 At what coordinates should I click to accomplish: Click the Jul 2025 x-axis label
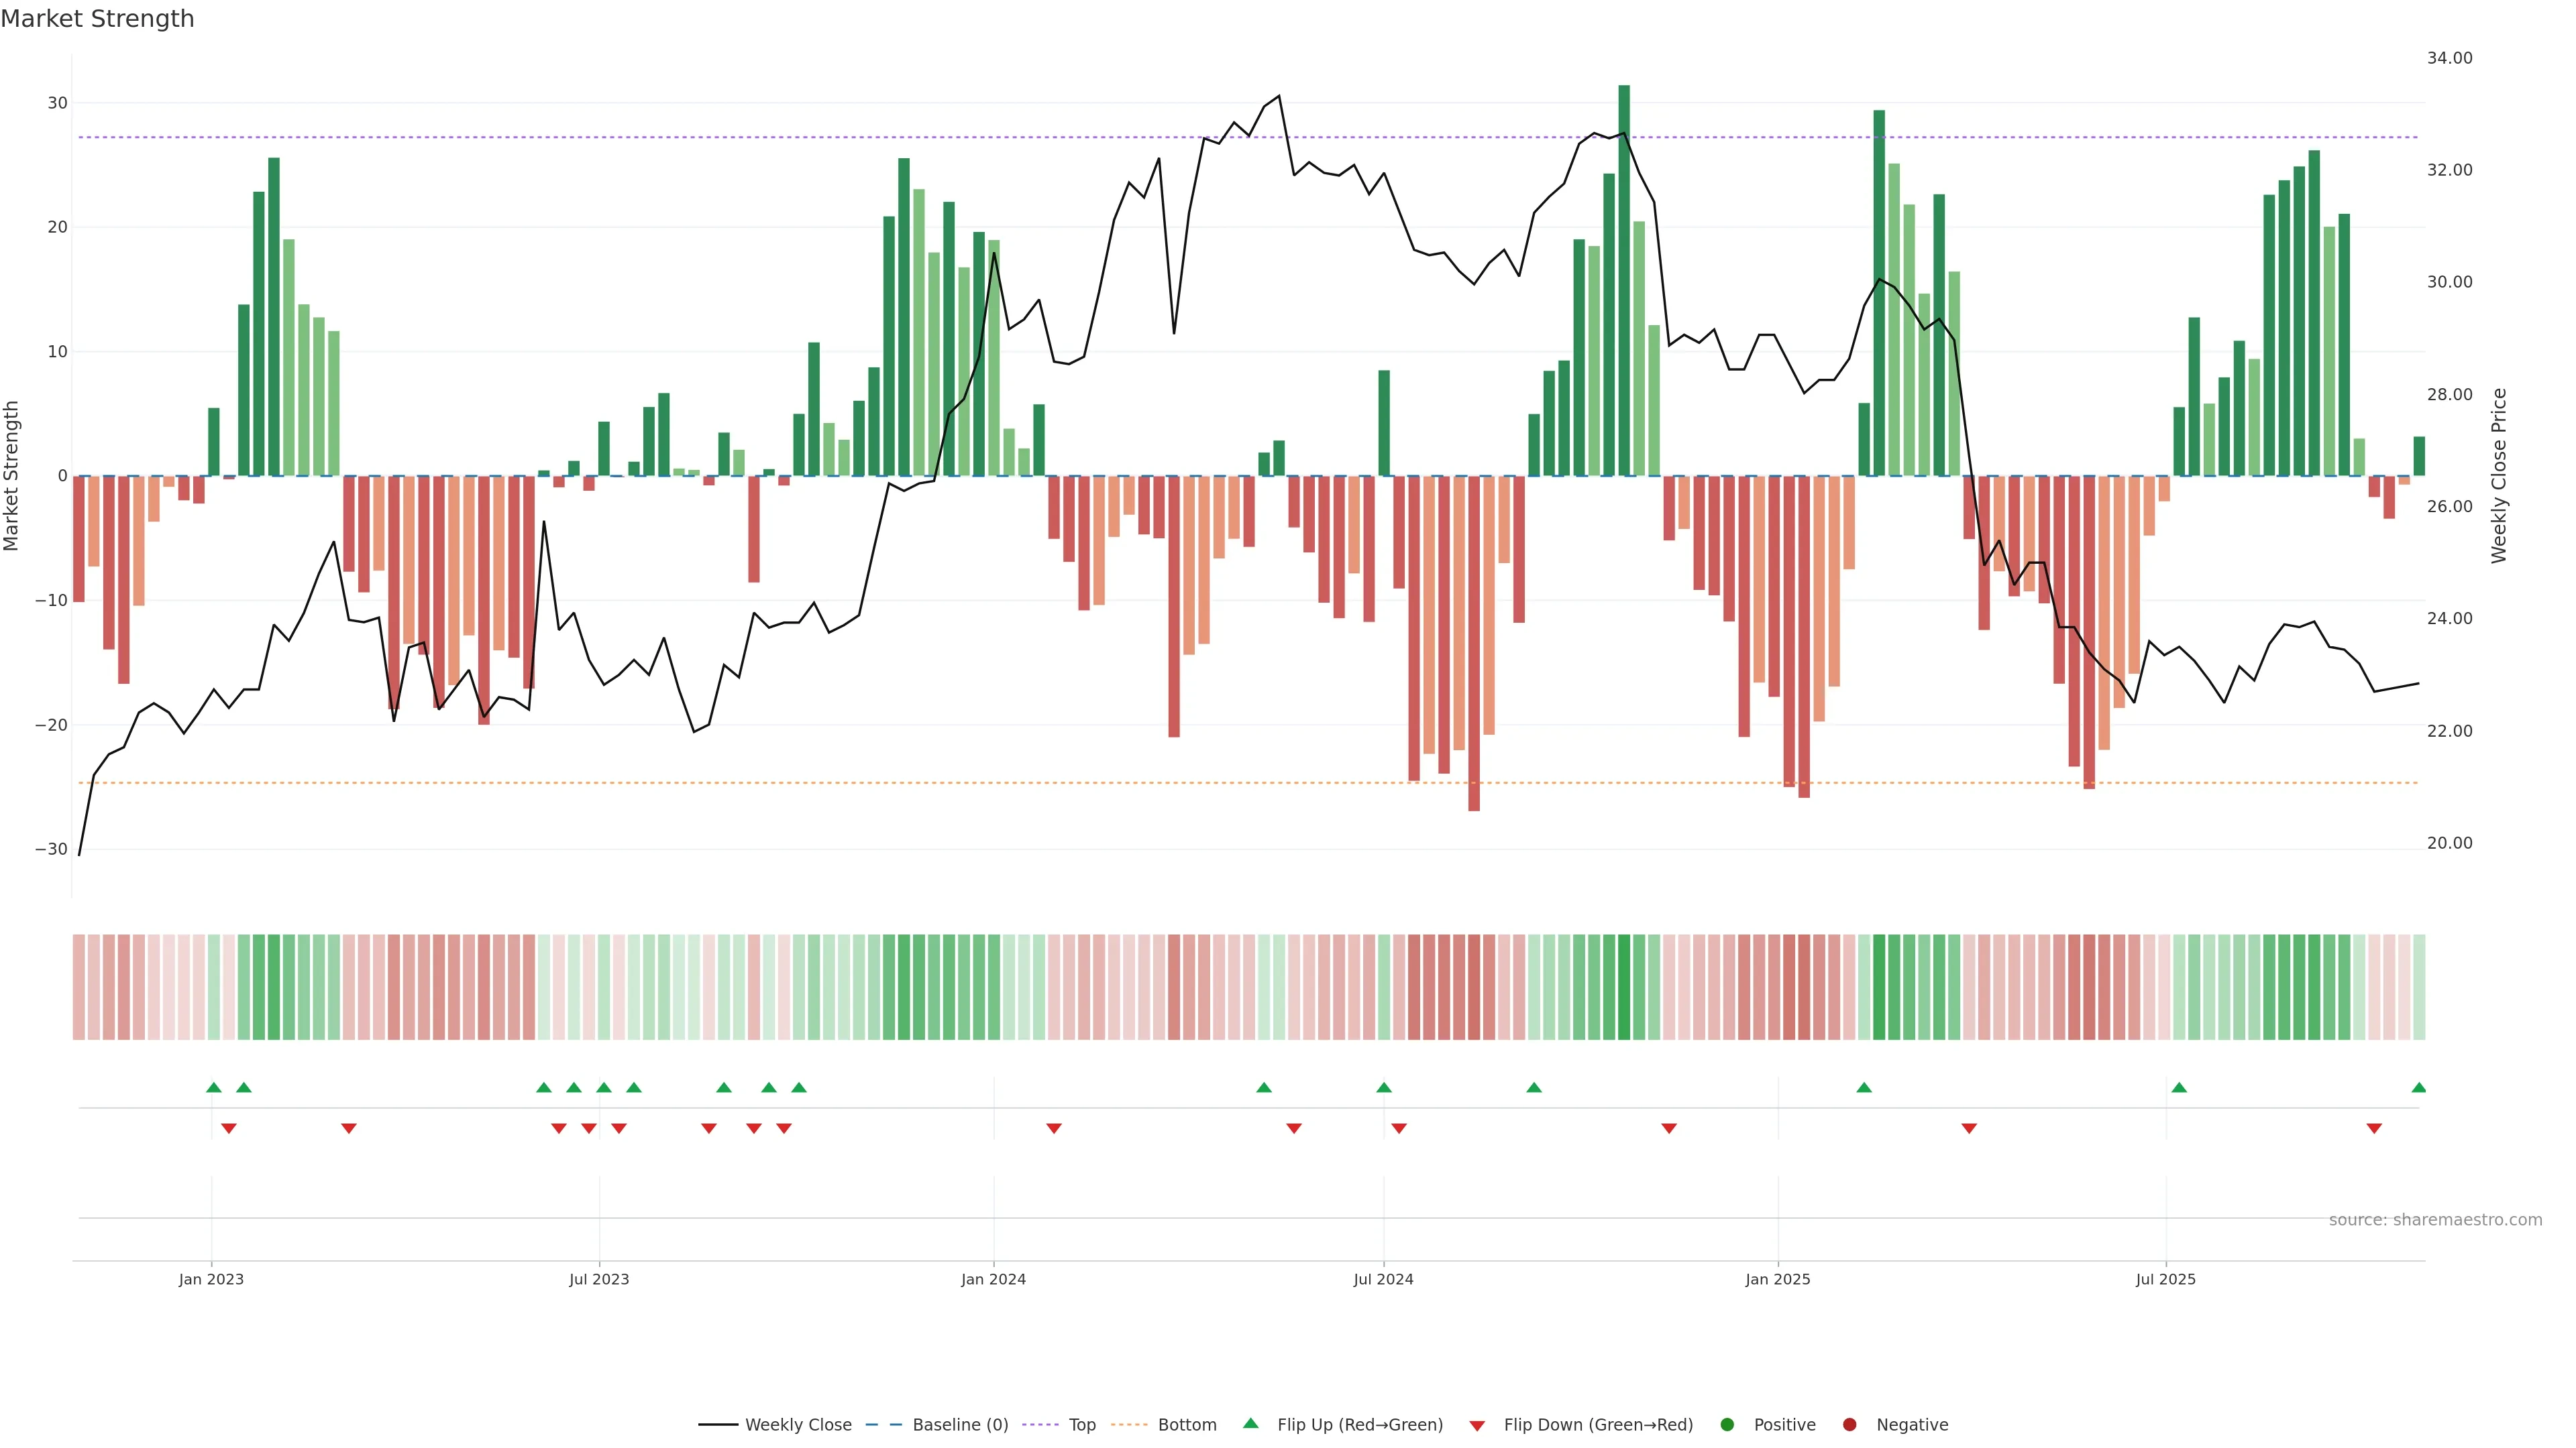pos(2165,1279)
